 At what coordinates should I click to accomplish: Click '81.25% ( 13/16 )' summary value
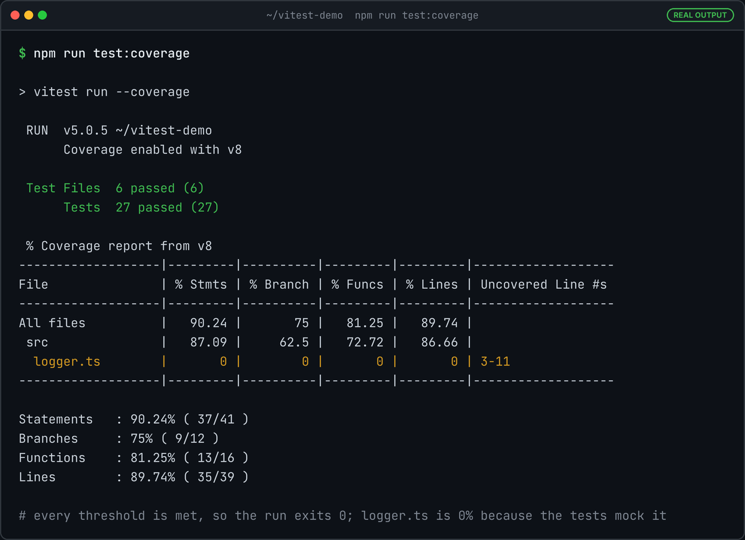189,458
